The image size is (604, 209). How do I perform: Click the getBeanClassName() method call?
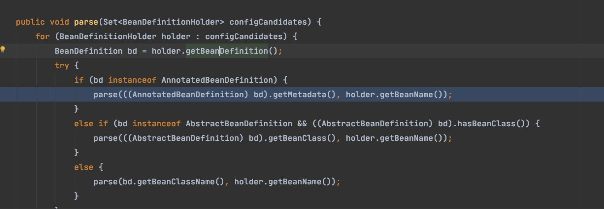(181, 181)
